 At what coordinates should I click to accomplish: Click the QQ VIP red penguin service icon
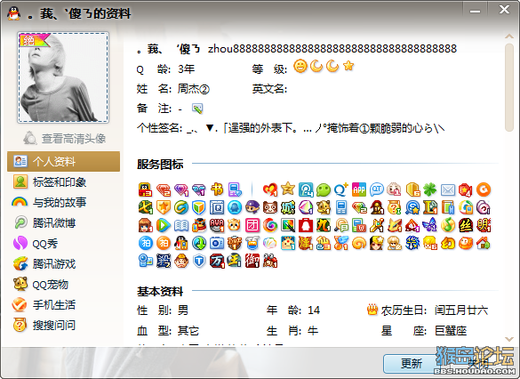pyautogui.click(x=145, y=189)
